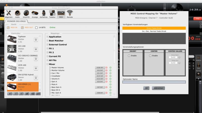Screen dimensions: 202x113
Task: Enable the INVERT option checkbox
Action: [x=129, y=56]
